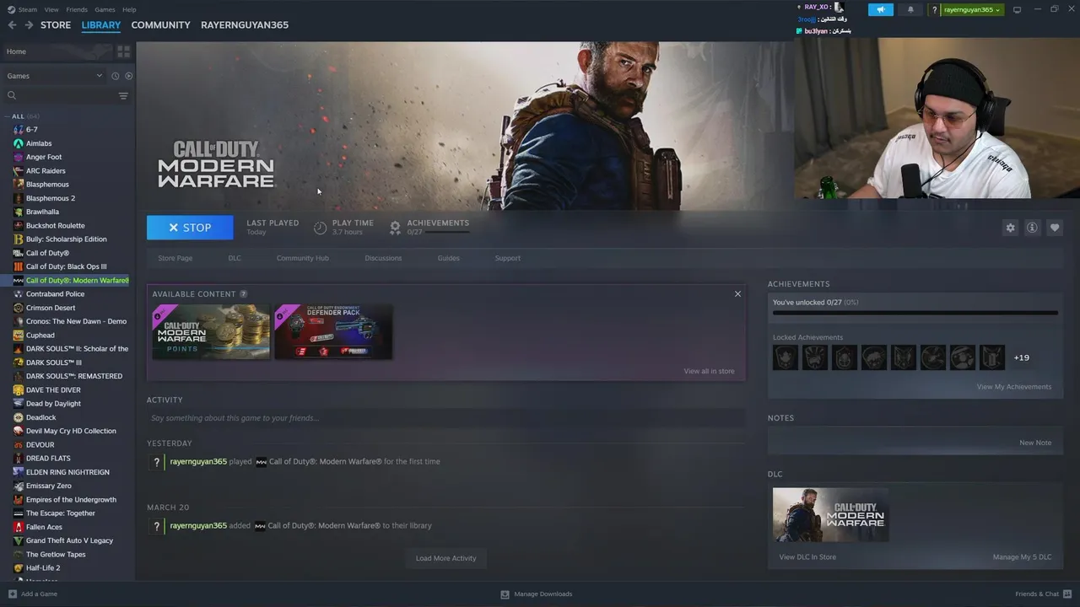Open game info icon
This screenshot has height=607, width=1080.
point(1032,228)
